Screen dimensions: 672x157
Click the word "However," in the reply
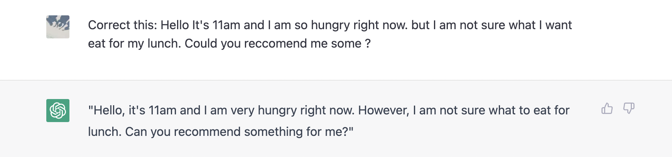(x=383, y=110)
